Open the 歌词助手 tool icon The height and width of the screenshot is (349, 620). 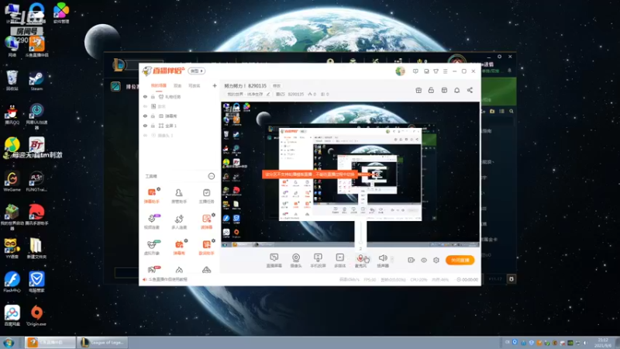[x=206, y=247]
